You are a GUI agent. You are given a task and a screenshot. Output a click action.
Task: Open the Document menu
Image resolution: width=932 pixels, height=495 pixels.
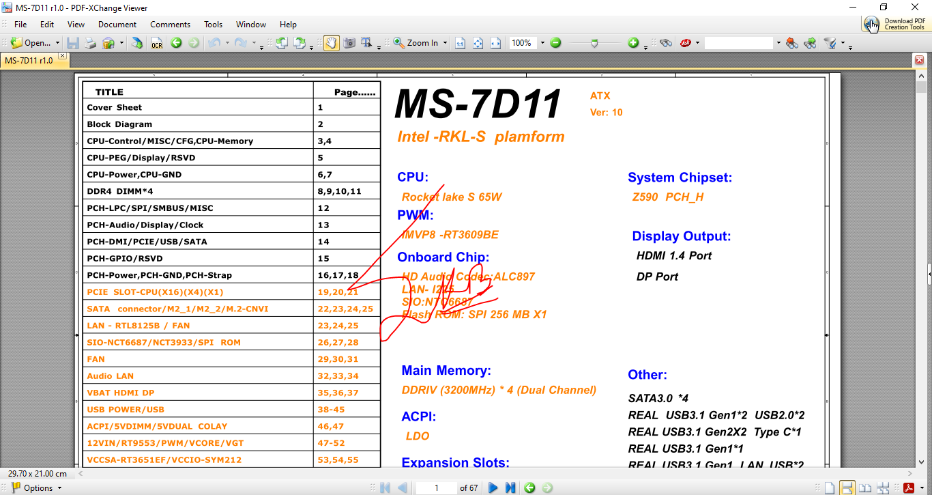click(117, 24)
